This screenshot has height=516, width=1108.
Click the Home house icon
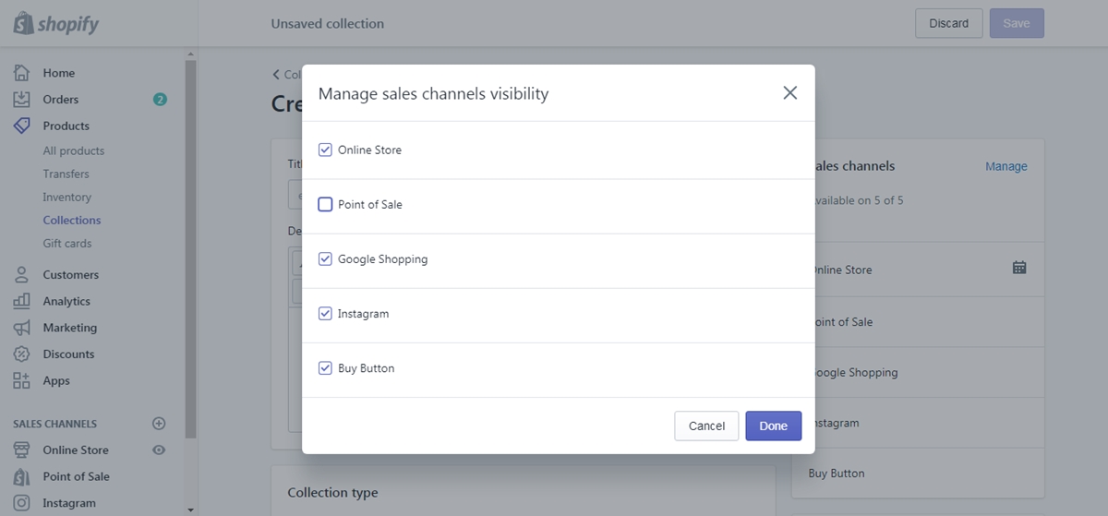pos(22,73)
